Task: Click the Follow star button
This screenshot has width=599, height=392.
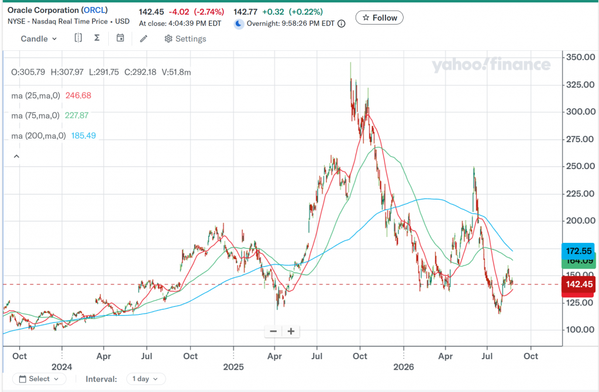Action: point(379,18)
